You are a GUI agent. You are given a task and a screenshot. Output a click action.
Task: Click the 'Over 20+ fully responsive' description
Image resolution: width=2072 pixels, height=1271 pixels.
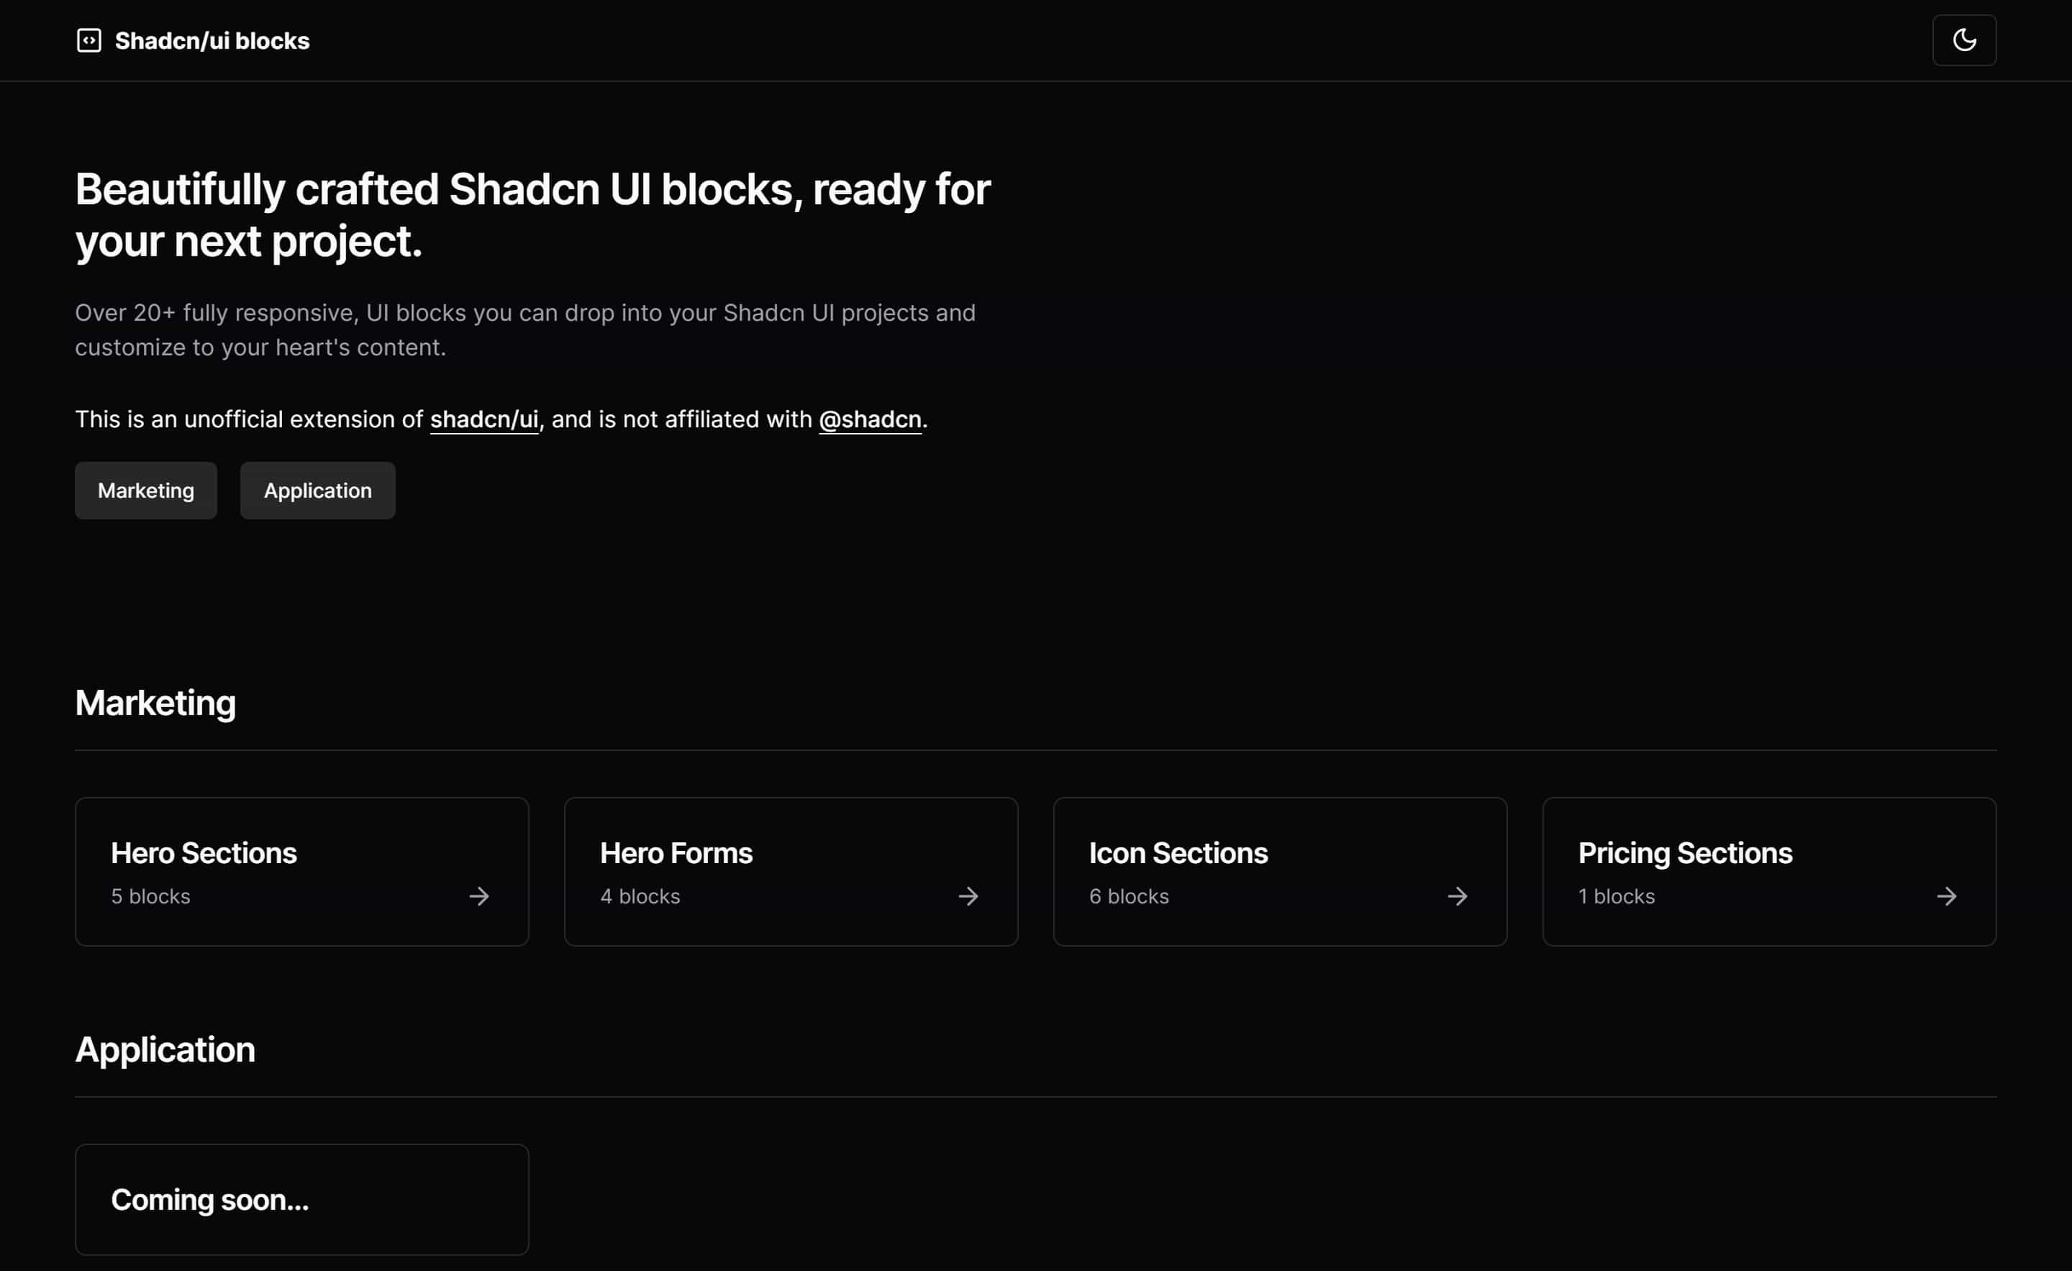click(x=526, y=329)
